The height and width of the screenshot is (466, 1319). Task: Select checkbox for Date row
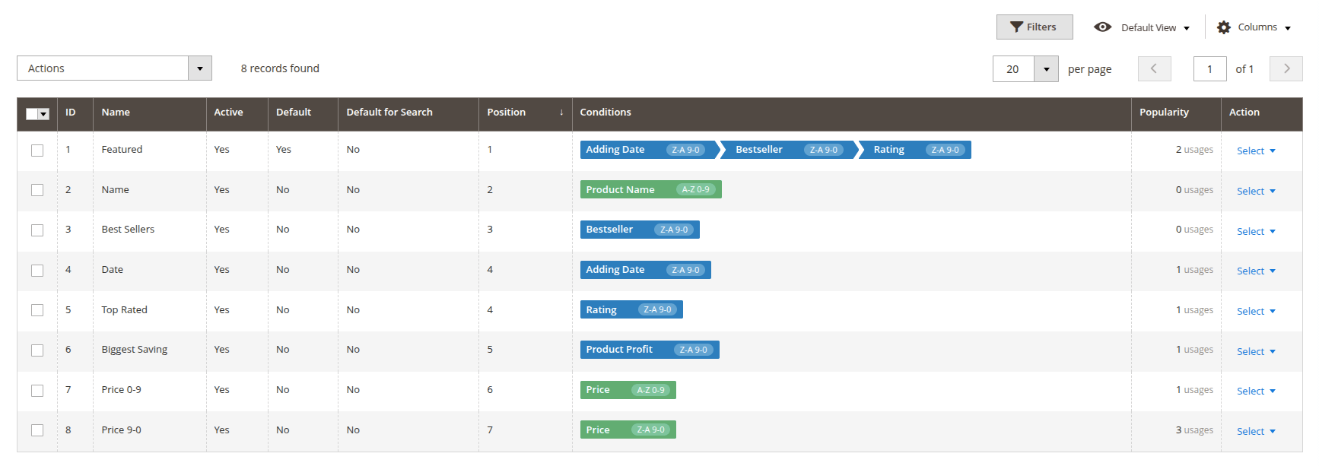click(x=37, y=271)
